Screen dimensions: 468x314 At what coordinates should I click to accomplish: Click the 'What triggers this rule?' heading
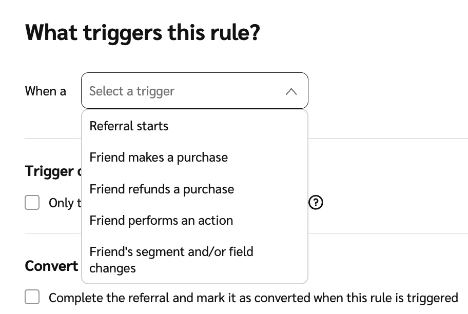click(143, 33)
